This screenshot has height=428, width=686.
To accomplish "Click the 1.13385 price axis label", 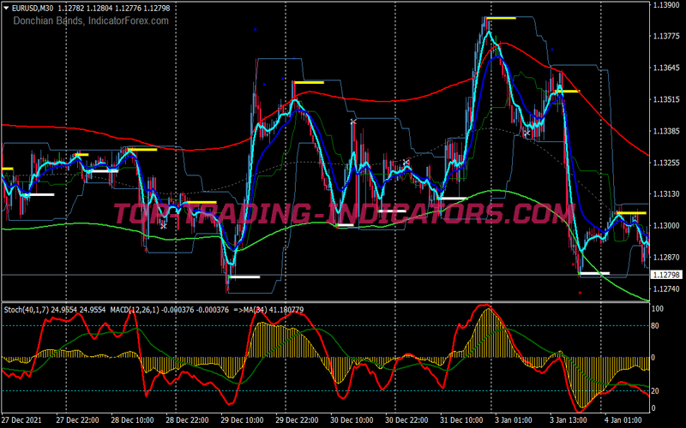I will [665, 131].
